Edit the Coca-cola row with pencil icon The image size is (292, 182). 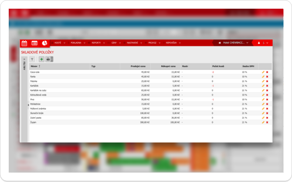click(x=263, y=72)
